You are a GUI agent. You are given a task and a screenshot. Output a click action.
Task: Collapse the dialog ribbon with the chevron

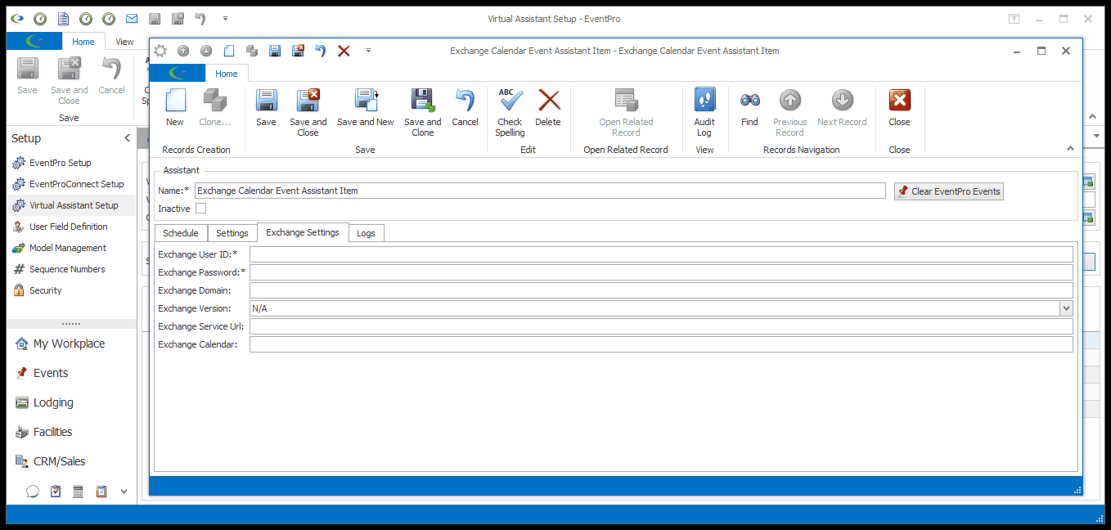pyautogui.click(x=1070, y=148)
